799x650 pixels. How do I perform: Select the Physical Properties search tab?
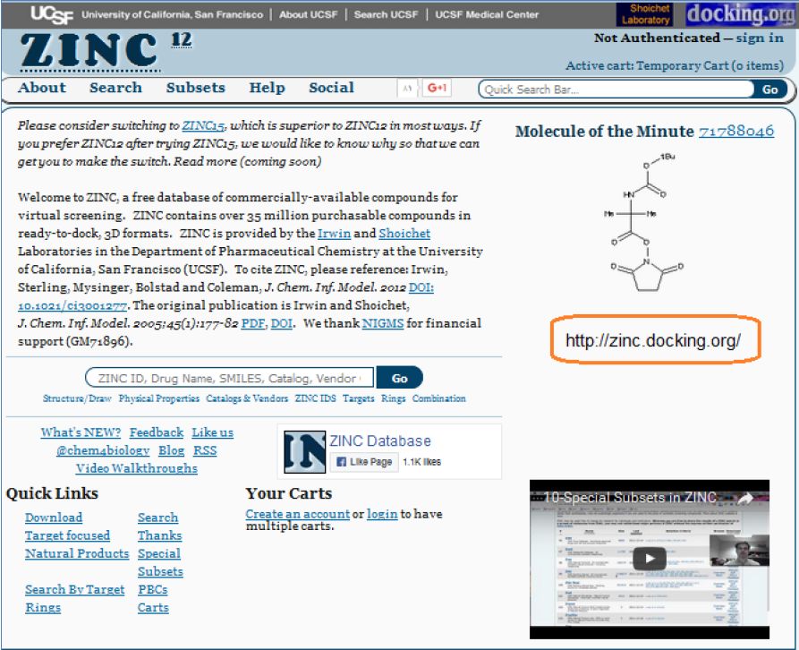click(159, 398)
